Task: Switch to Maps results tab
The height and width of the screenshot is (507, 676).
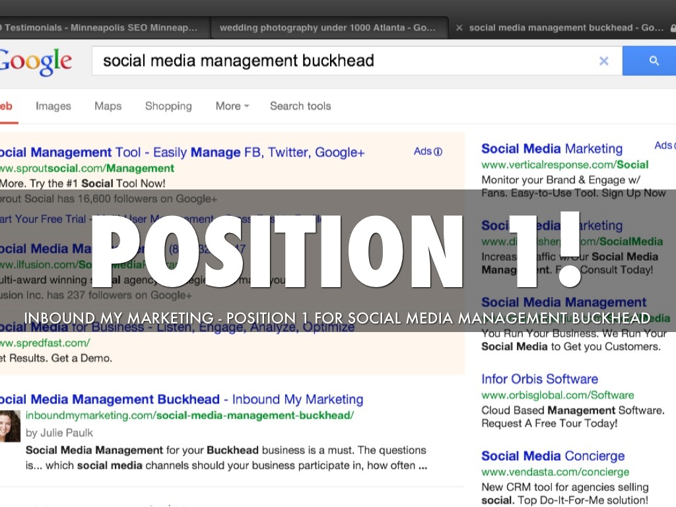Action: point(108,106)
